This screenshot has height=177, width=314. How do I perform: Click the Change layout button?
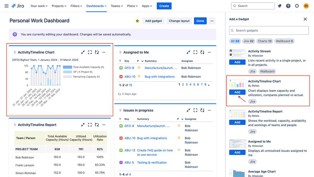coord(179,21)
